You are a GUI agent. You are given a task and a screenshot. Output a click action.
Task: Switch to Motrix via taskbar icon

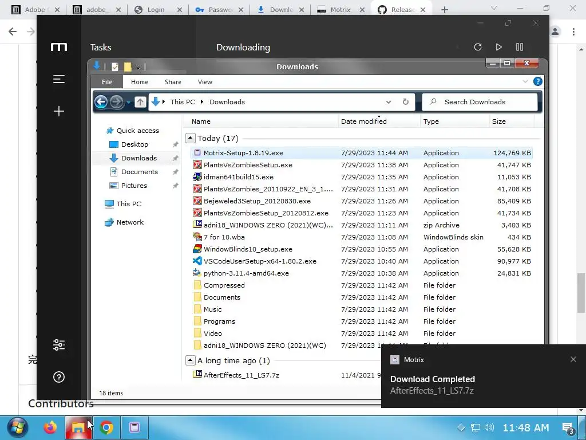pyautogui.click(x=134, y=427)
